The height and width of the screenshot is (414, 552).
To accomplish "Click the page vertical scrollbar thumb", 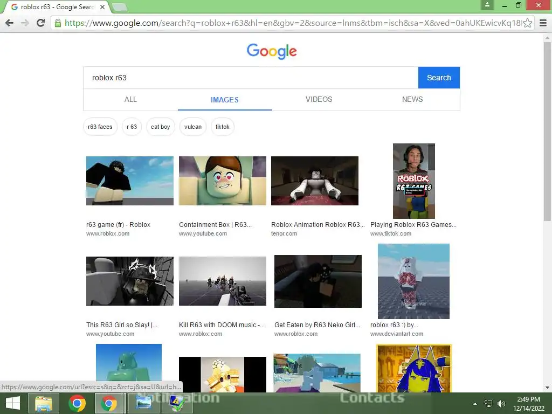I will [547, 132].
